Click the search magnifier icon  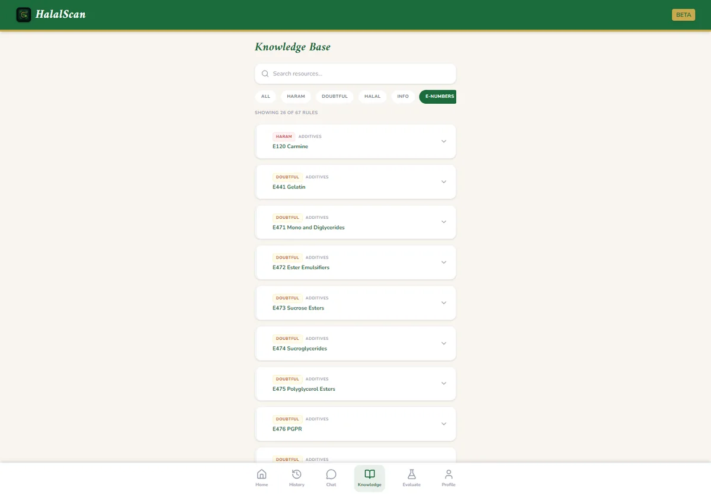[265, 74]
